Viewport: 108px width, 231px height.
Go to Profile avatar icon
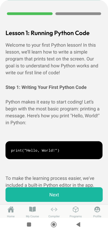click(x=97, y=209)
